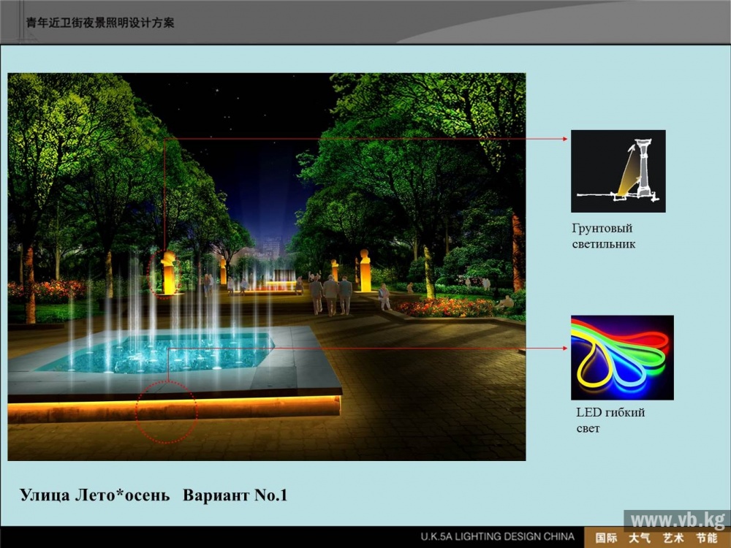Viewport: 731px width, 548px height.
Task: Click the '国际' footer label
Action: (x=606, y=538)
